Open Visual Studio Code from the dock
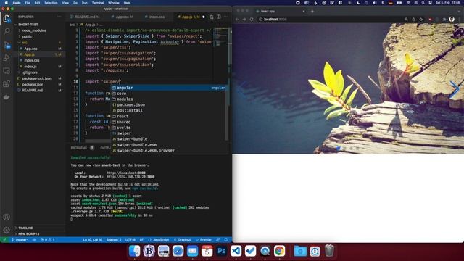The width and height of the screenshot is (464, 261). [x=236, y=251]
